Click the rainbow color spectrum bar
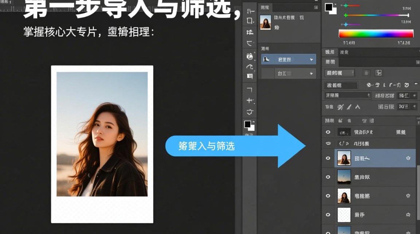This screenshot has height=234, width=420. coord(376,34)
